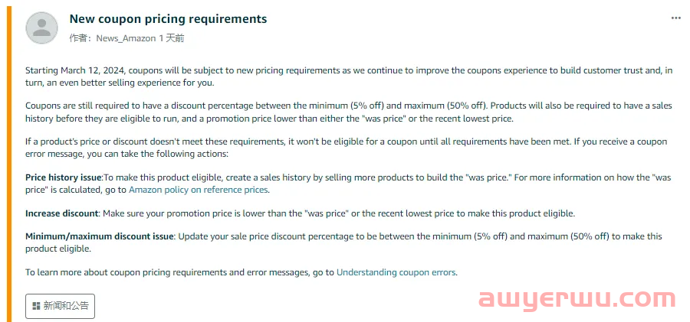Viewport: 690px width, 322px height.
Task: Open the New coupon pricing requirements title
Action: [168, 19]
